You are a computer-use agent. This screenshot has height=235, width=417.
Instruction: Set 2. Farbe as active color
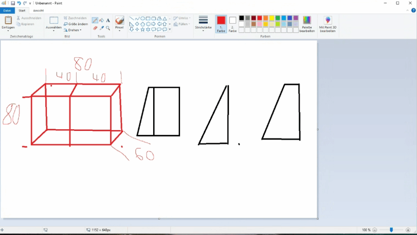pyautogui.click(x=233, y=24)
